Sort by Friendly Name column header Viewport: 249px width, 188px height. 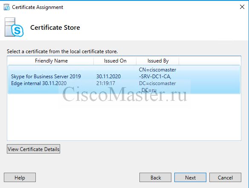pos(51,61)
